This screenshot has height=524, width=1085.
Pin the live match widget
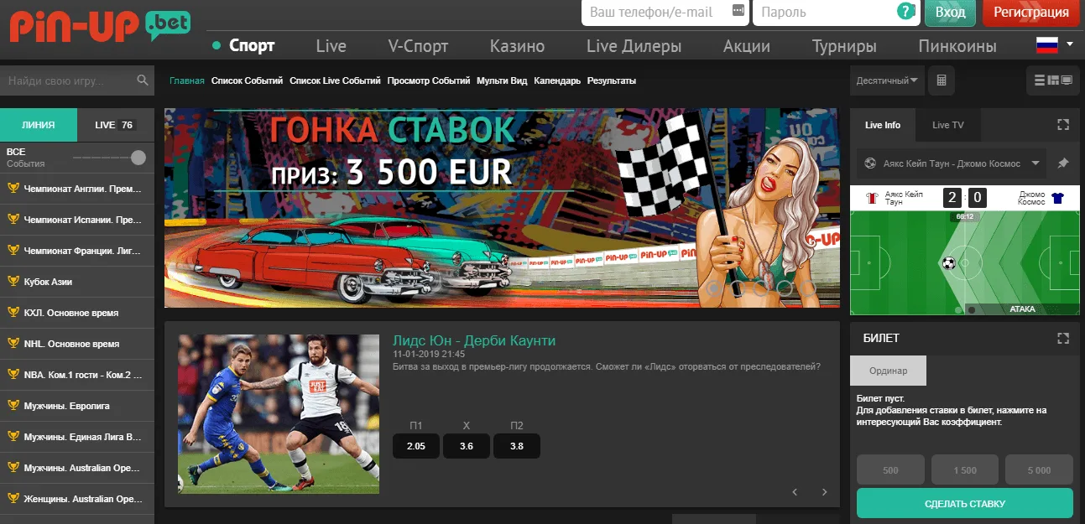click(x=1062, y=163)
